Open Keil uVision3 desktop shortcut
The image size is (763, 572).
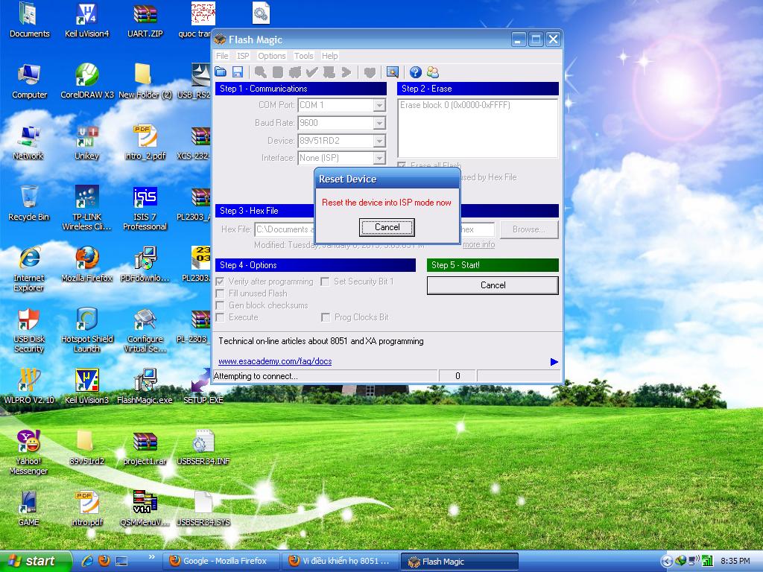click(x=86, y=387)
